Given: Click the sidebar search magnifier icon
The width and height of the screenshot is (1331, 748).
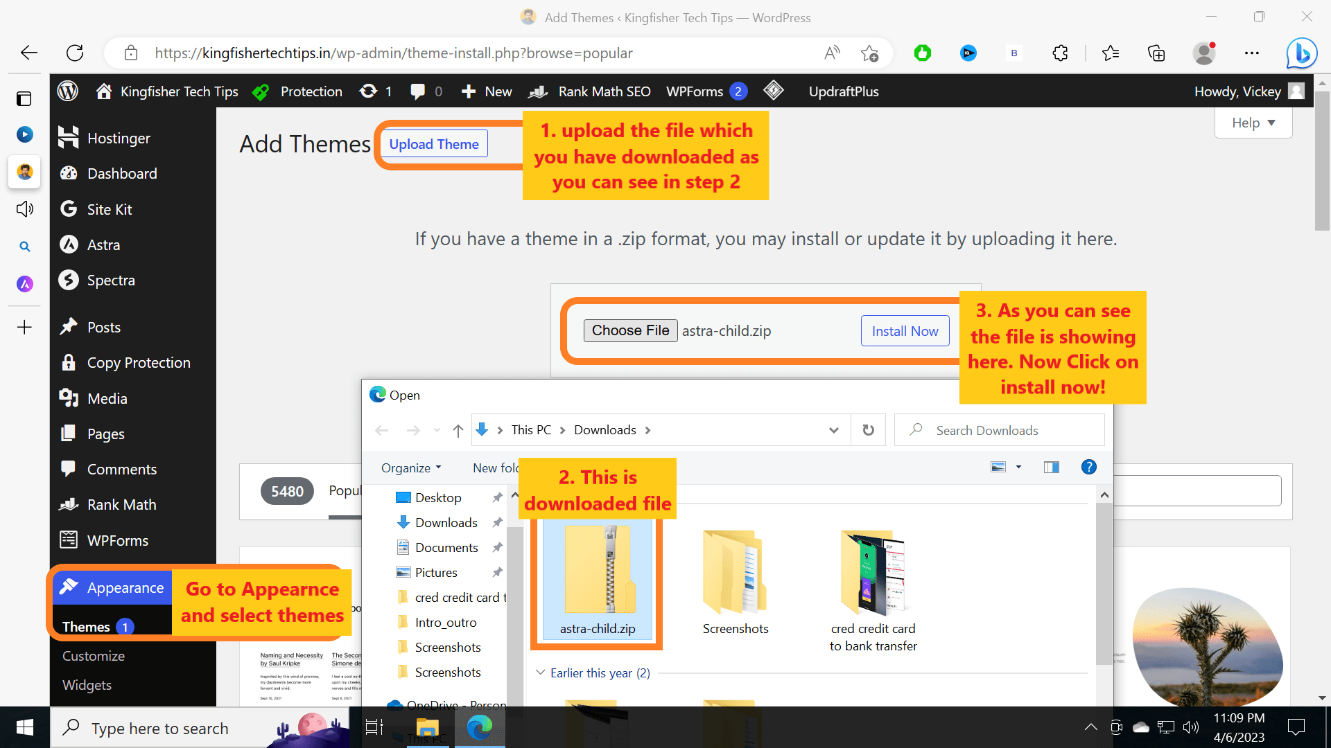Looking at the screenshot, I should [24, 247].
